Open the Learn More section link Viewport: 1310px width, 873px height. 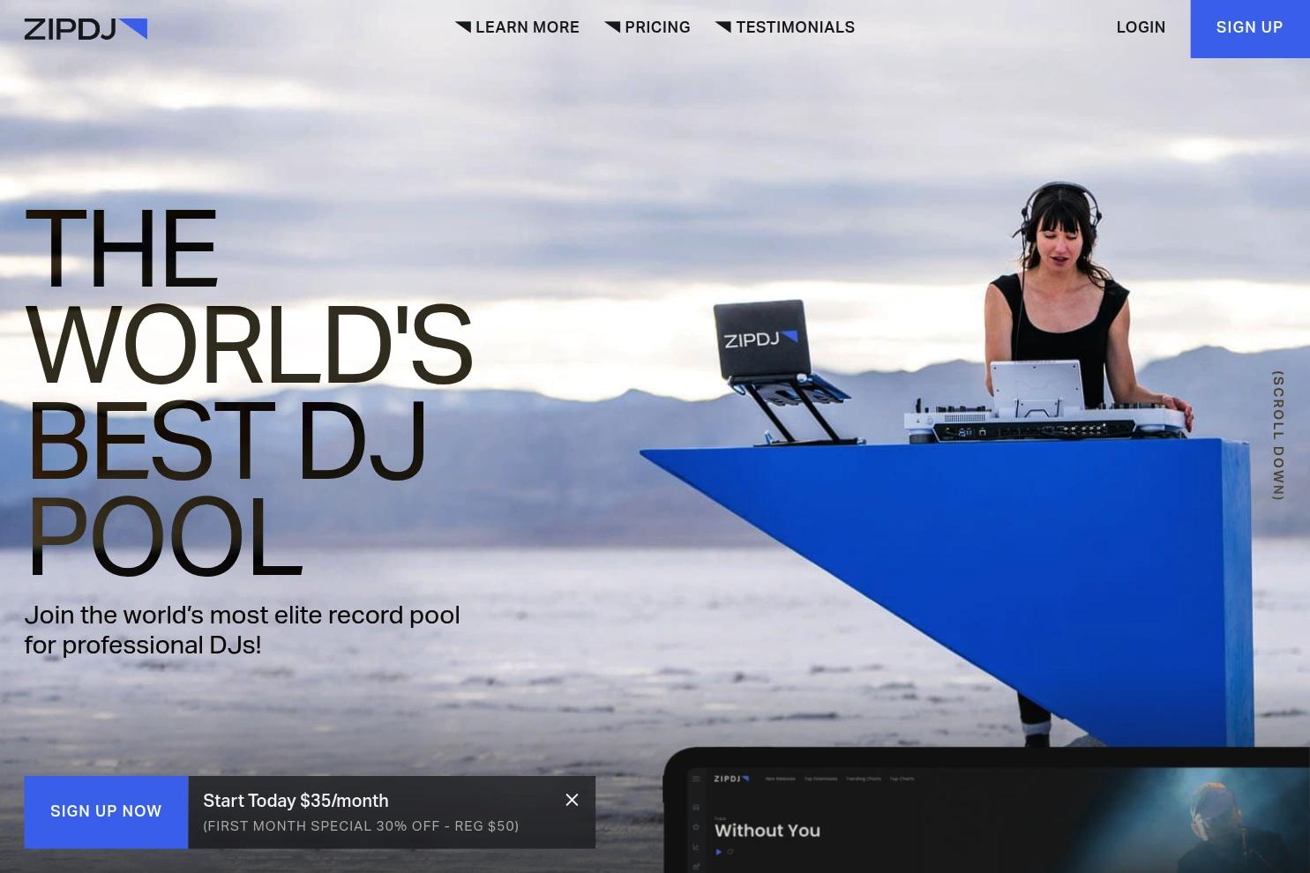click(x=517, y=27)
